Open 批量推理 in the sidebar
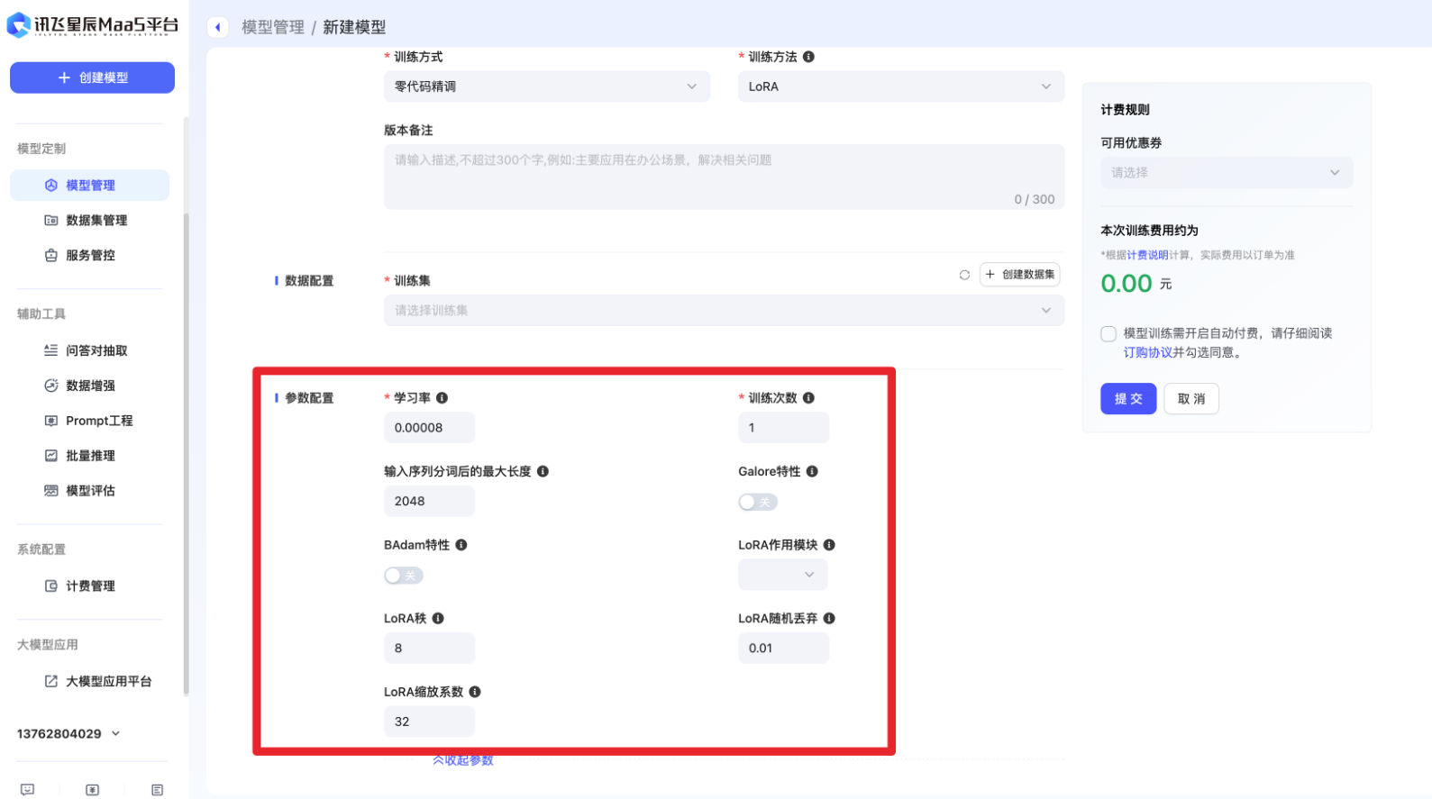The image size is (1432, 799). coord(89,456)
